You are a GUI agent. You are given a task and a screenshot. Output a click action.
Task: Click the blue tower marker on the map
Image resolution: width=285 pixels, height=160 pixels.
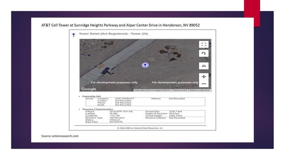click(145, 65)
